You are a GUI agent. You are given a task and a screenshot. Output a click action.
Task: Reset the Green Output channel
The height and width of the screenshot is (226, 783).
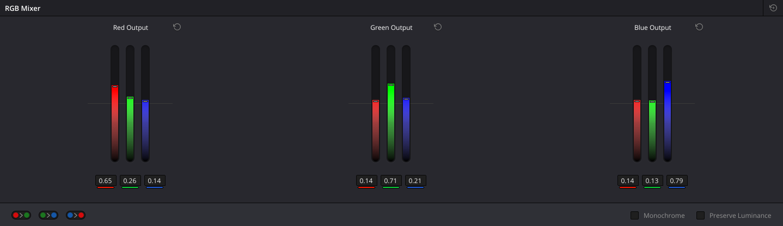(x=438, y=27)
